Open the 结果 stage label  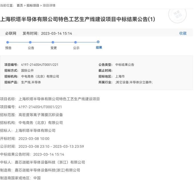pos(99,48)
